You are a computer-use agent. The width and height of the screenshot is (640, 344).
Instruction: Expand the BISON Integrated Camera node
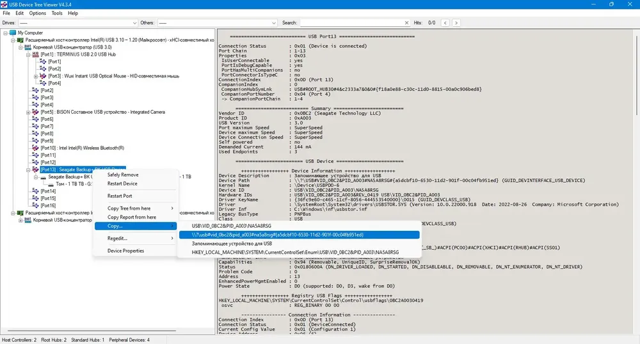[28, 112]
